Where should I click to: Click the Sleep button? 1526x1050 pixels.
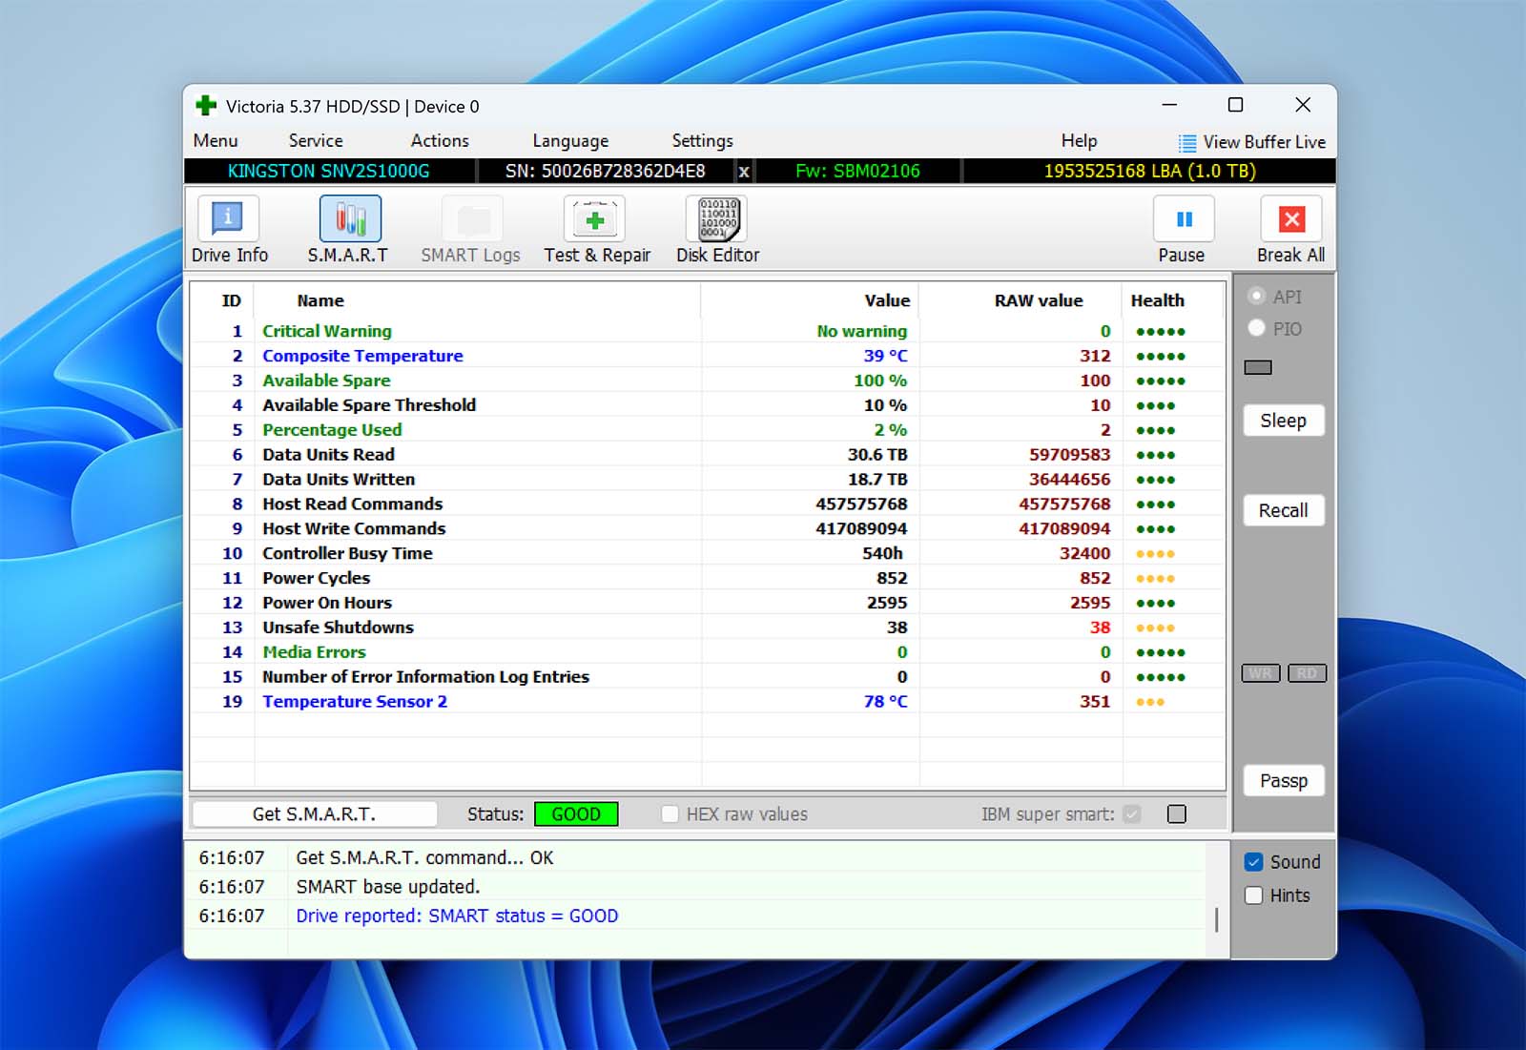1283,421
